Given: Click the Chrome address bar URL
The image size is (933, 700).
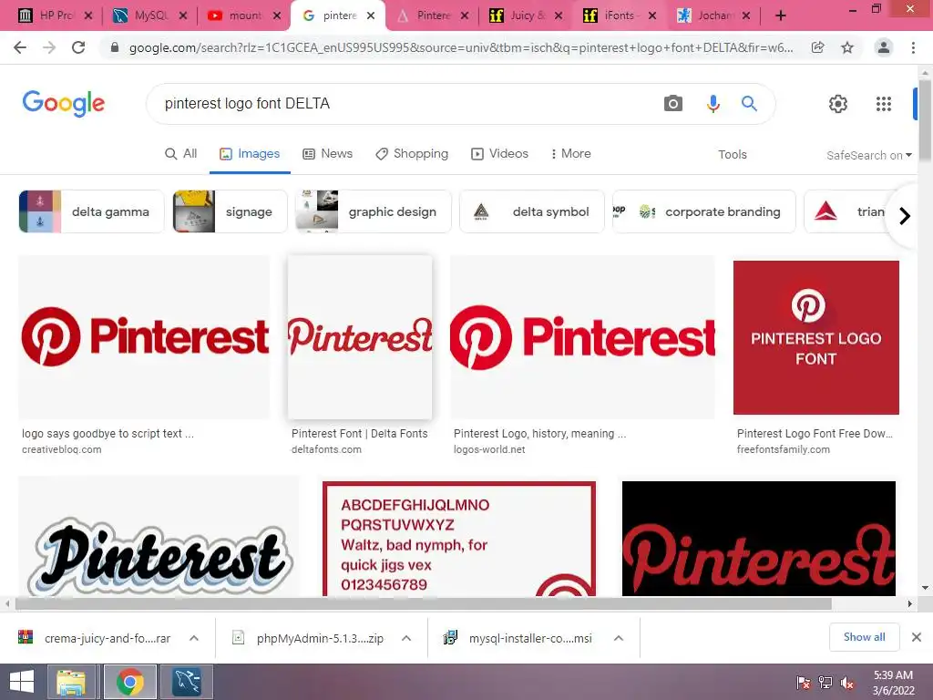Looking at the screenshot, I should coord(461,47).
